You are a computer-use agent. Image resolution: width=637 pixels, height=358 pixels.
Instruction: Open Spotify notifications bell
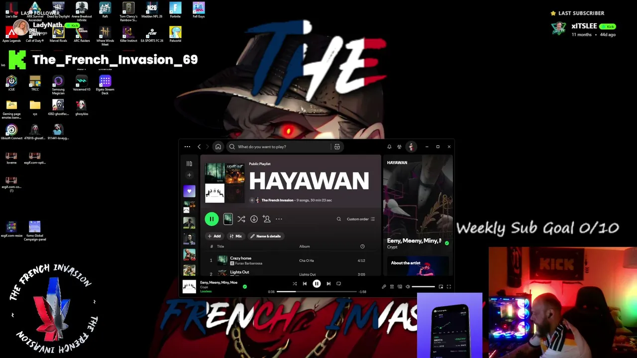pos(389,147)
